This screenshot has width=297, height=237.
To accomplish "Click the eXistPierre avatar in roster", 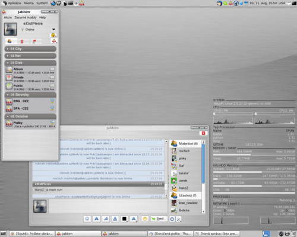I will click(x=10, y=29).
